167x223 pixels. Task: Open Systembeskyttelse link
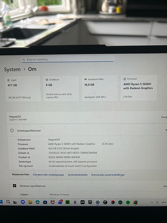77,175
